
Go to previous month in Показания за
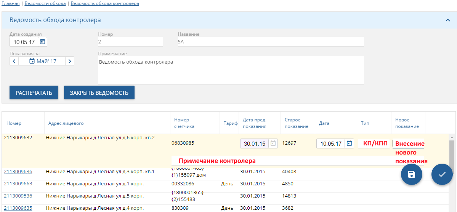[14, 61]
